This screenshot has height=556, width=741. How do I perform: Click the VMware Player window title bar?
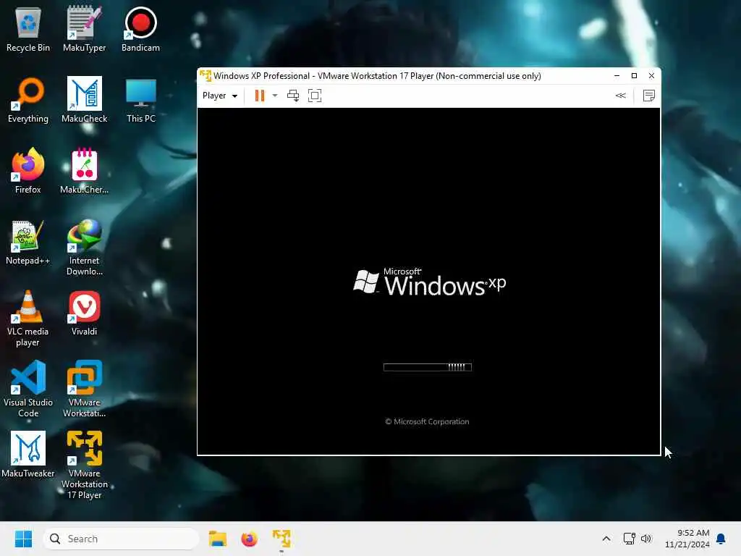click(x=377, y=75)
